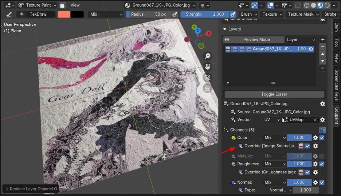This screenshot has width=341, height=196.
Task: Switch to the Tool sidebar tab
Action: click(337, 42)
